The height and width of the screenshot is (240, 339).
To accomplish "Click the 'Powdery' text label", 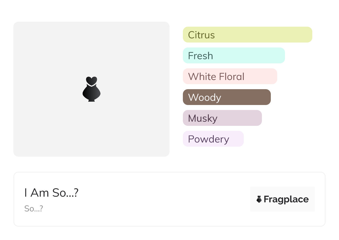I will [208, 139].
